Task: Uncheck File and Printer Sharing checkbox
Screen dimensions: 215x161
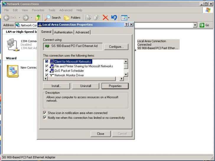Action: (x=47, y=66)
